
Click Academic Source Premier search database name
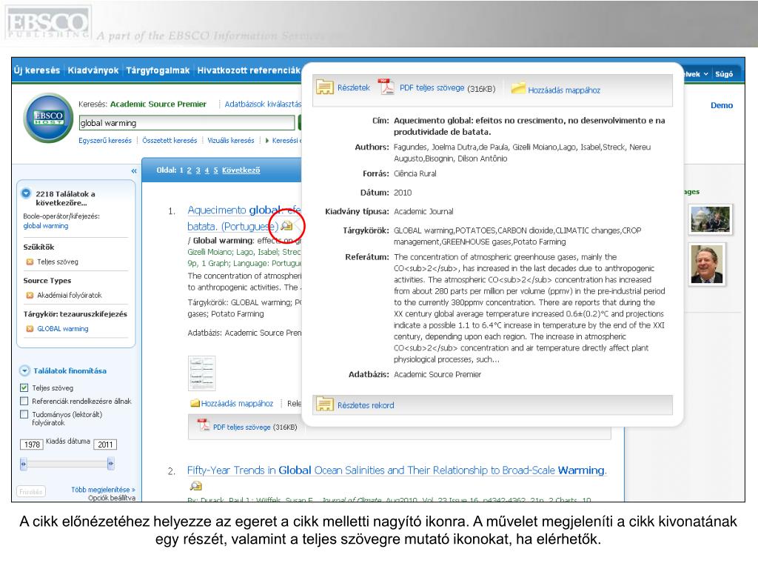point(158,104)
